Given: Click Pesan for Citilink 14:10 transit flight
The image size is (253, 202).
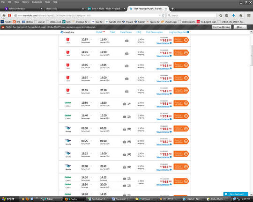Looking at the screenshot, I should pyautogui.click(x=181, y=181).
